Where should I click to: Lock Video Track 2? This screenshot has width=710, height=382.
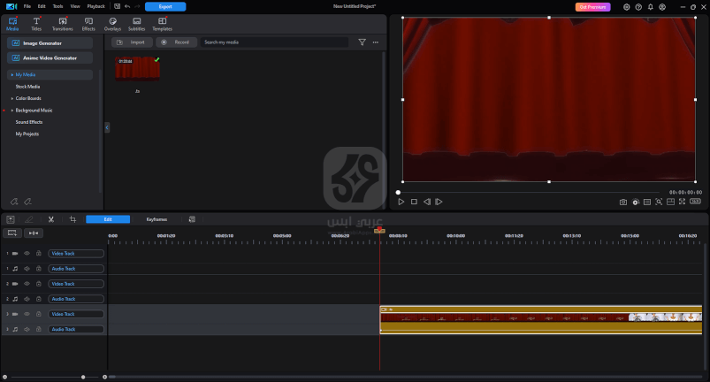38,284
